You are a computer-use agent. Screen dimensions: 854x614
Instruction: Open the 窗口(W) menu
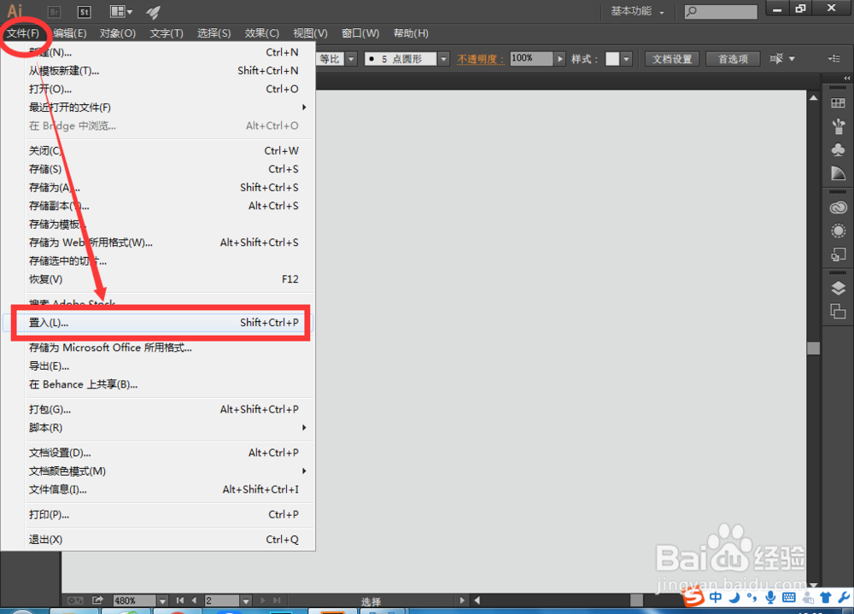tap(360, 33)
